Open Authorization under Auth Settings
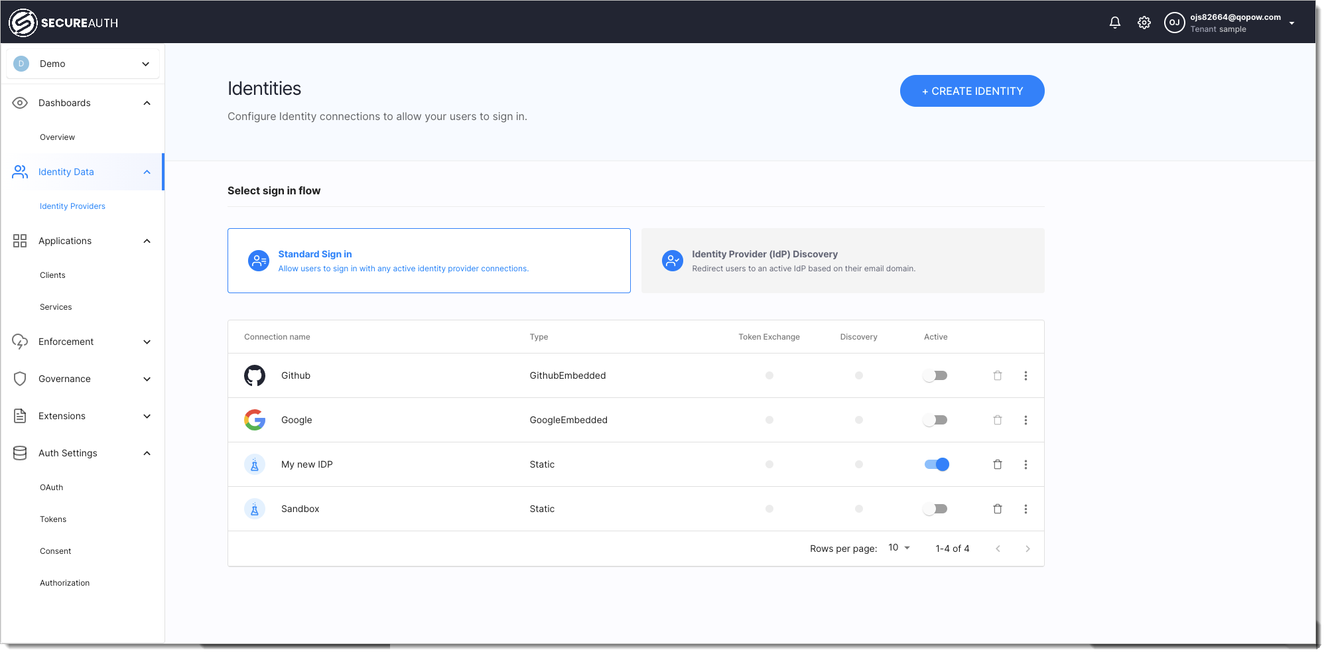 [64, 583]
